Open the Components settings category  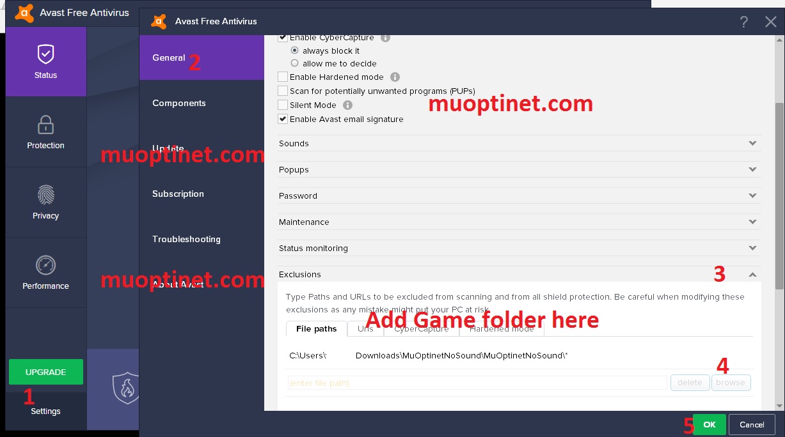click(x=179, y=103)
